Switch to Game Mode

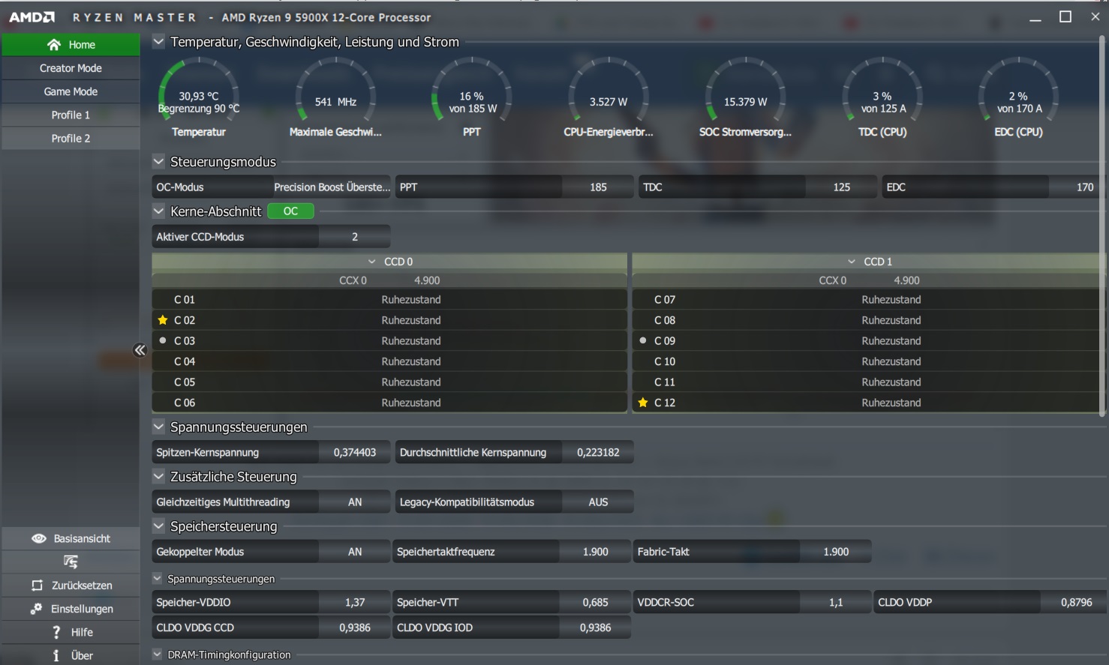(71, 91)
